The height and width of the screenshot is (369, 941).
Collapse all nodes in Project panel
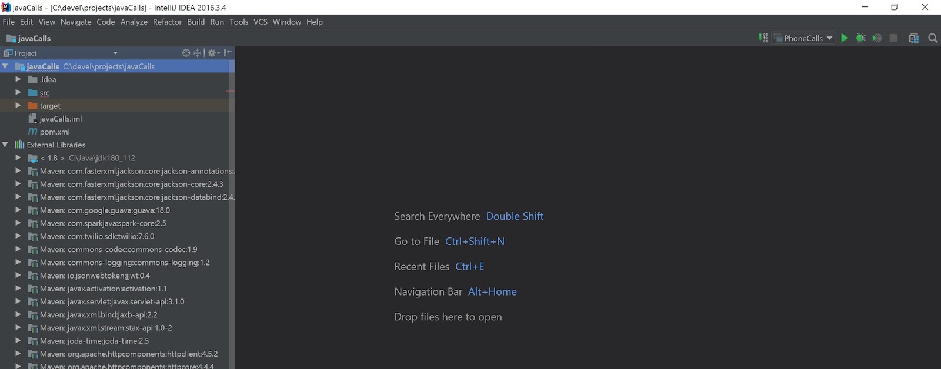[x=198, y=53]
